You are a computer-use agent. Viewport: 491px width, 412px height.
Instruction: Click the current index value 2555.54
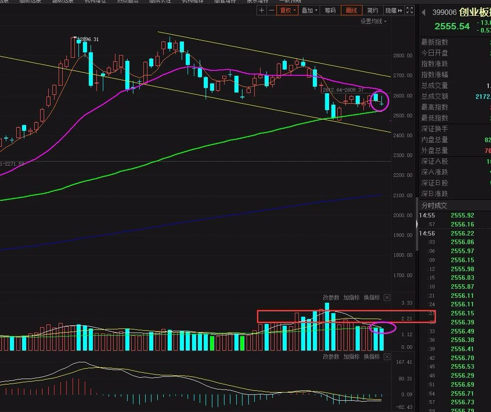click(452, 26)
